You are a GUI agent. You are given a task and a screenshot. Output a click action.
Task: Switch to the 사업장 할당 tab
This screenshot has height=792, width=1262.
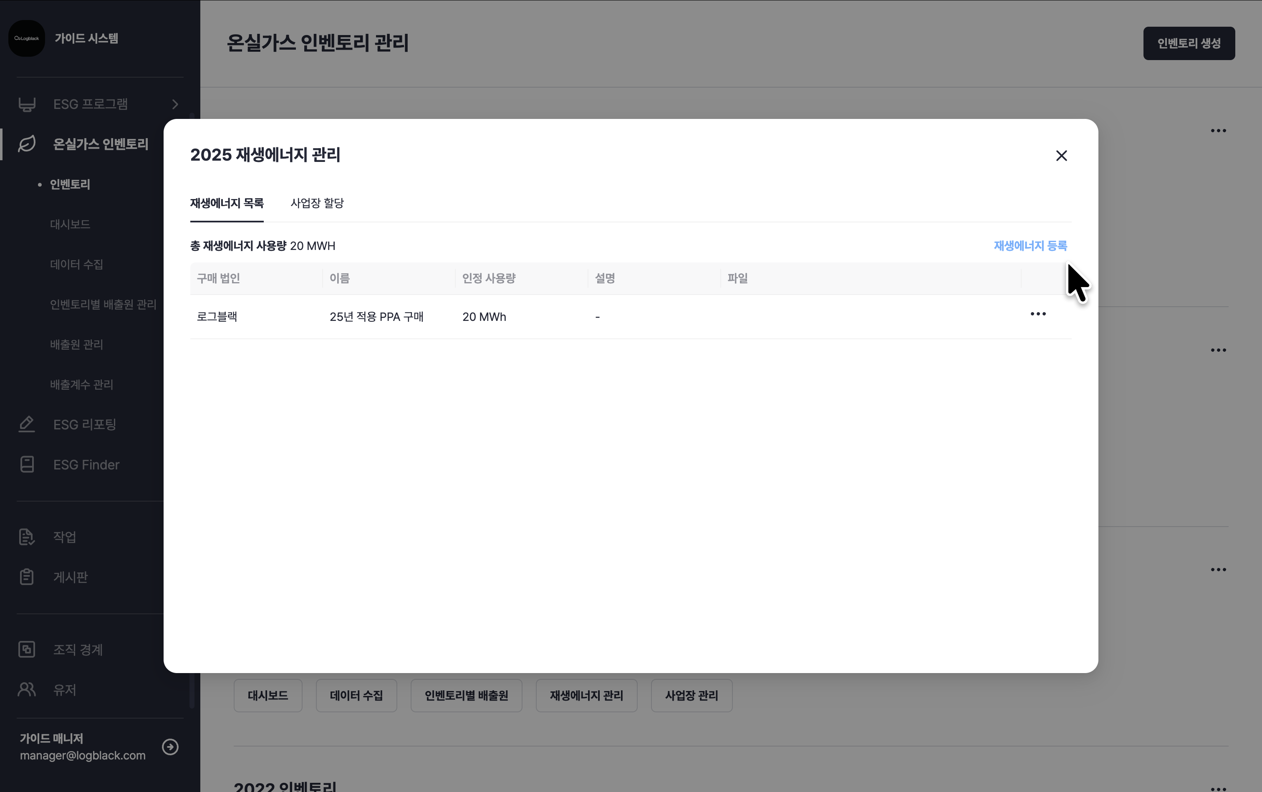tap(317, 203)
